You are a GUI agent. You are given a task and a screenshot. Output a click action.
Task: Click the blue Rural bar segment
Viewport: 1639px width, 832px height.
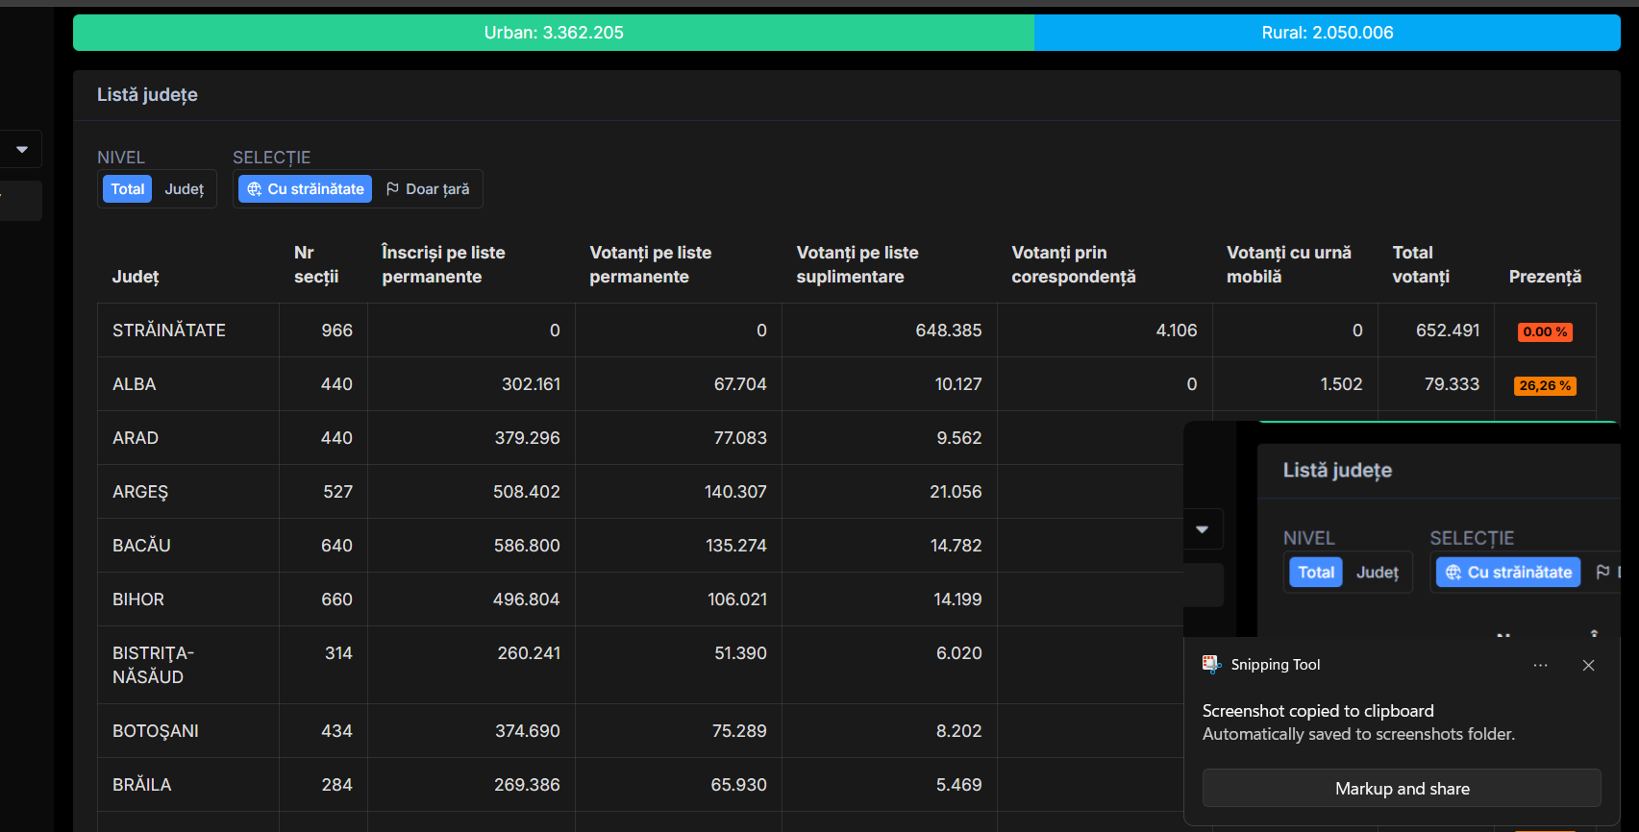click(x=1327, y=33)
